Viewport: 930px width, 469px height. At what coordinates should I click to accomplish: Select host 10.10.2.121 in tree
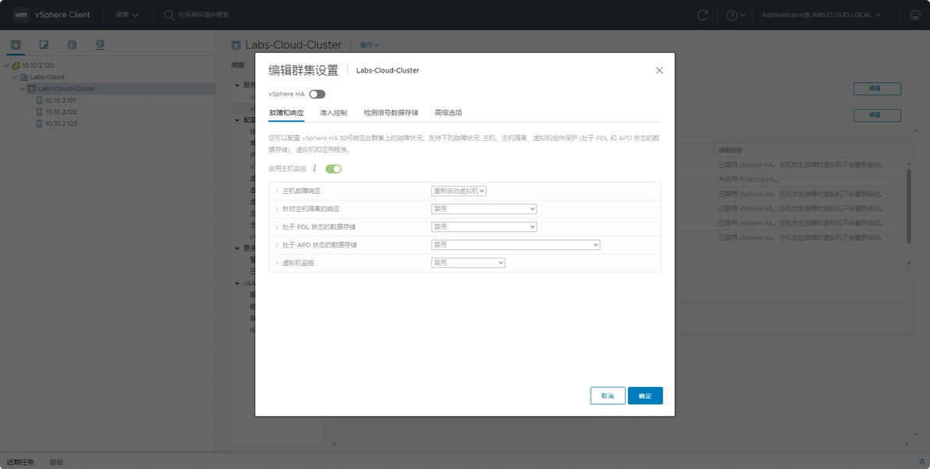point(61,100)
